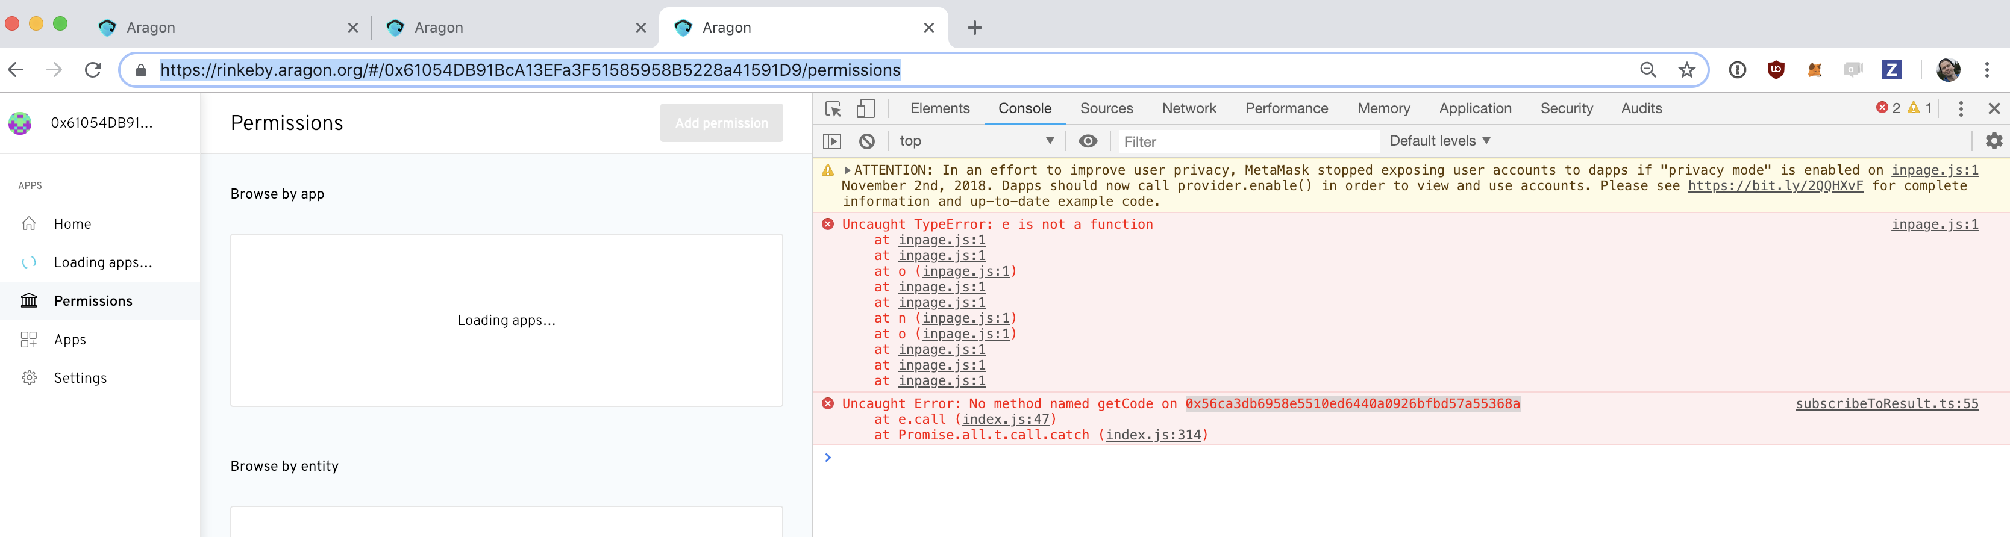The width and height of the screenshot is (2010, 537).
Task: Select Apps in the sidebar
Action: coord(100,340)
